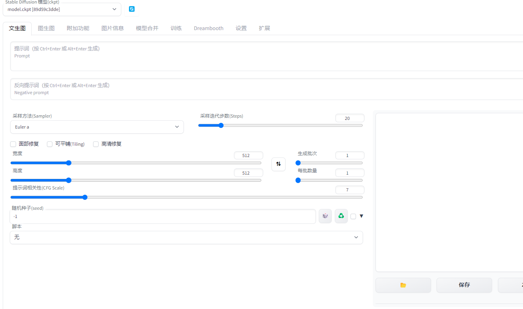This screenshot has width=523, height=309.
Task: Expand extra seed options triangle
Action: coord(361,216)
